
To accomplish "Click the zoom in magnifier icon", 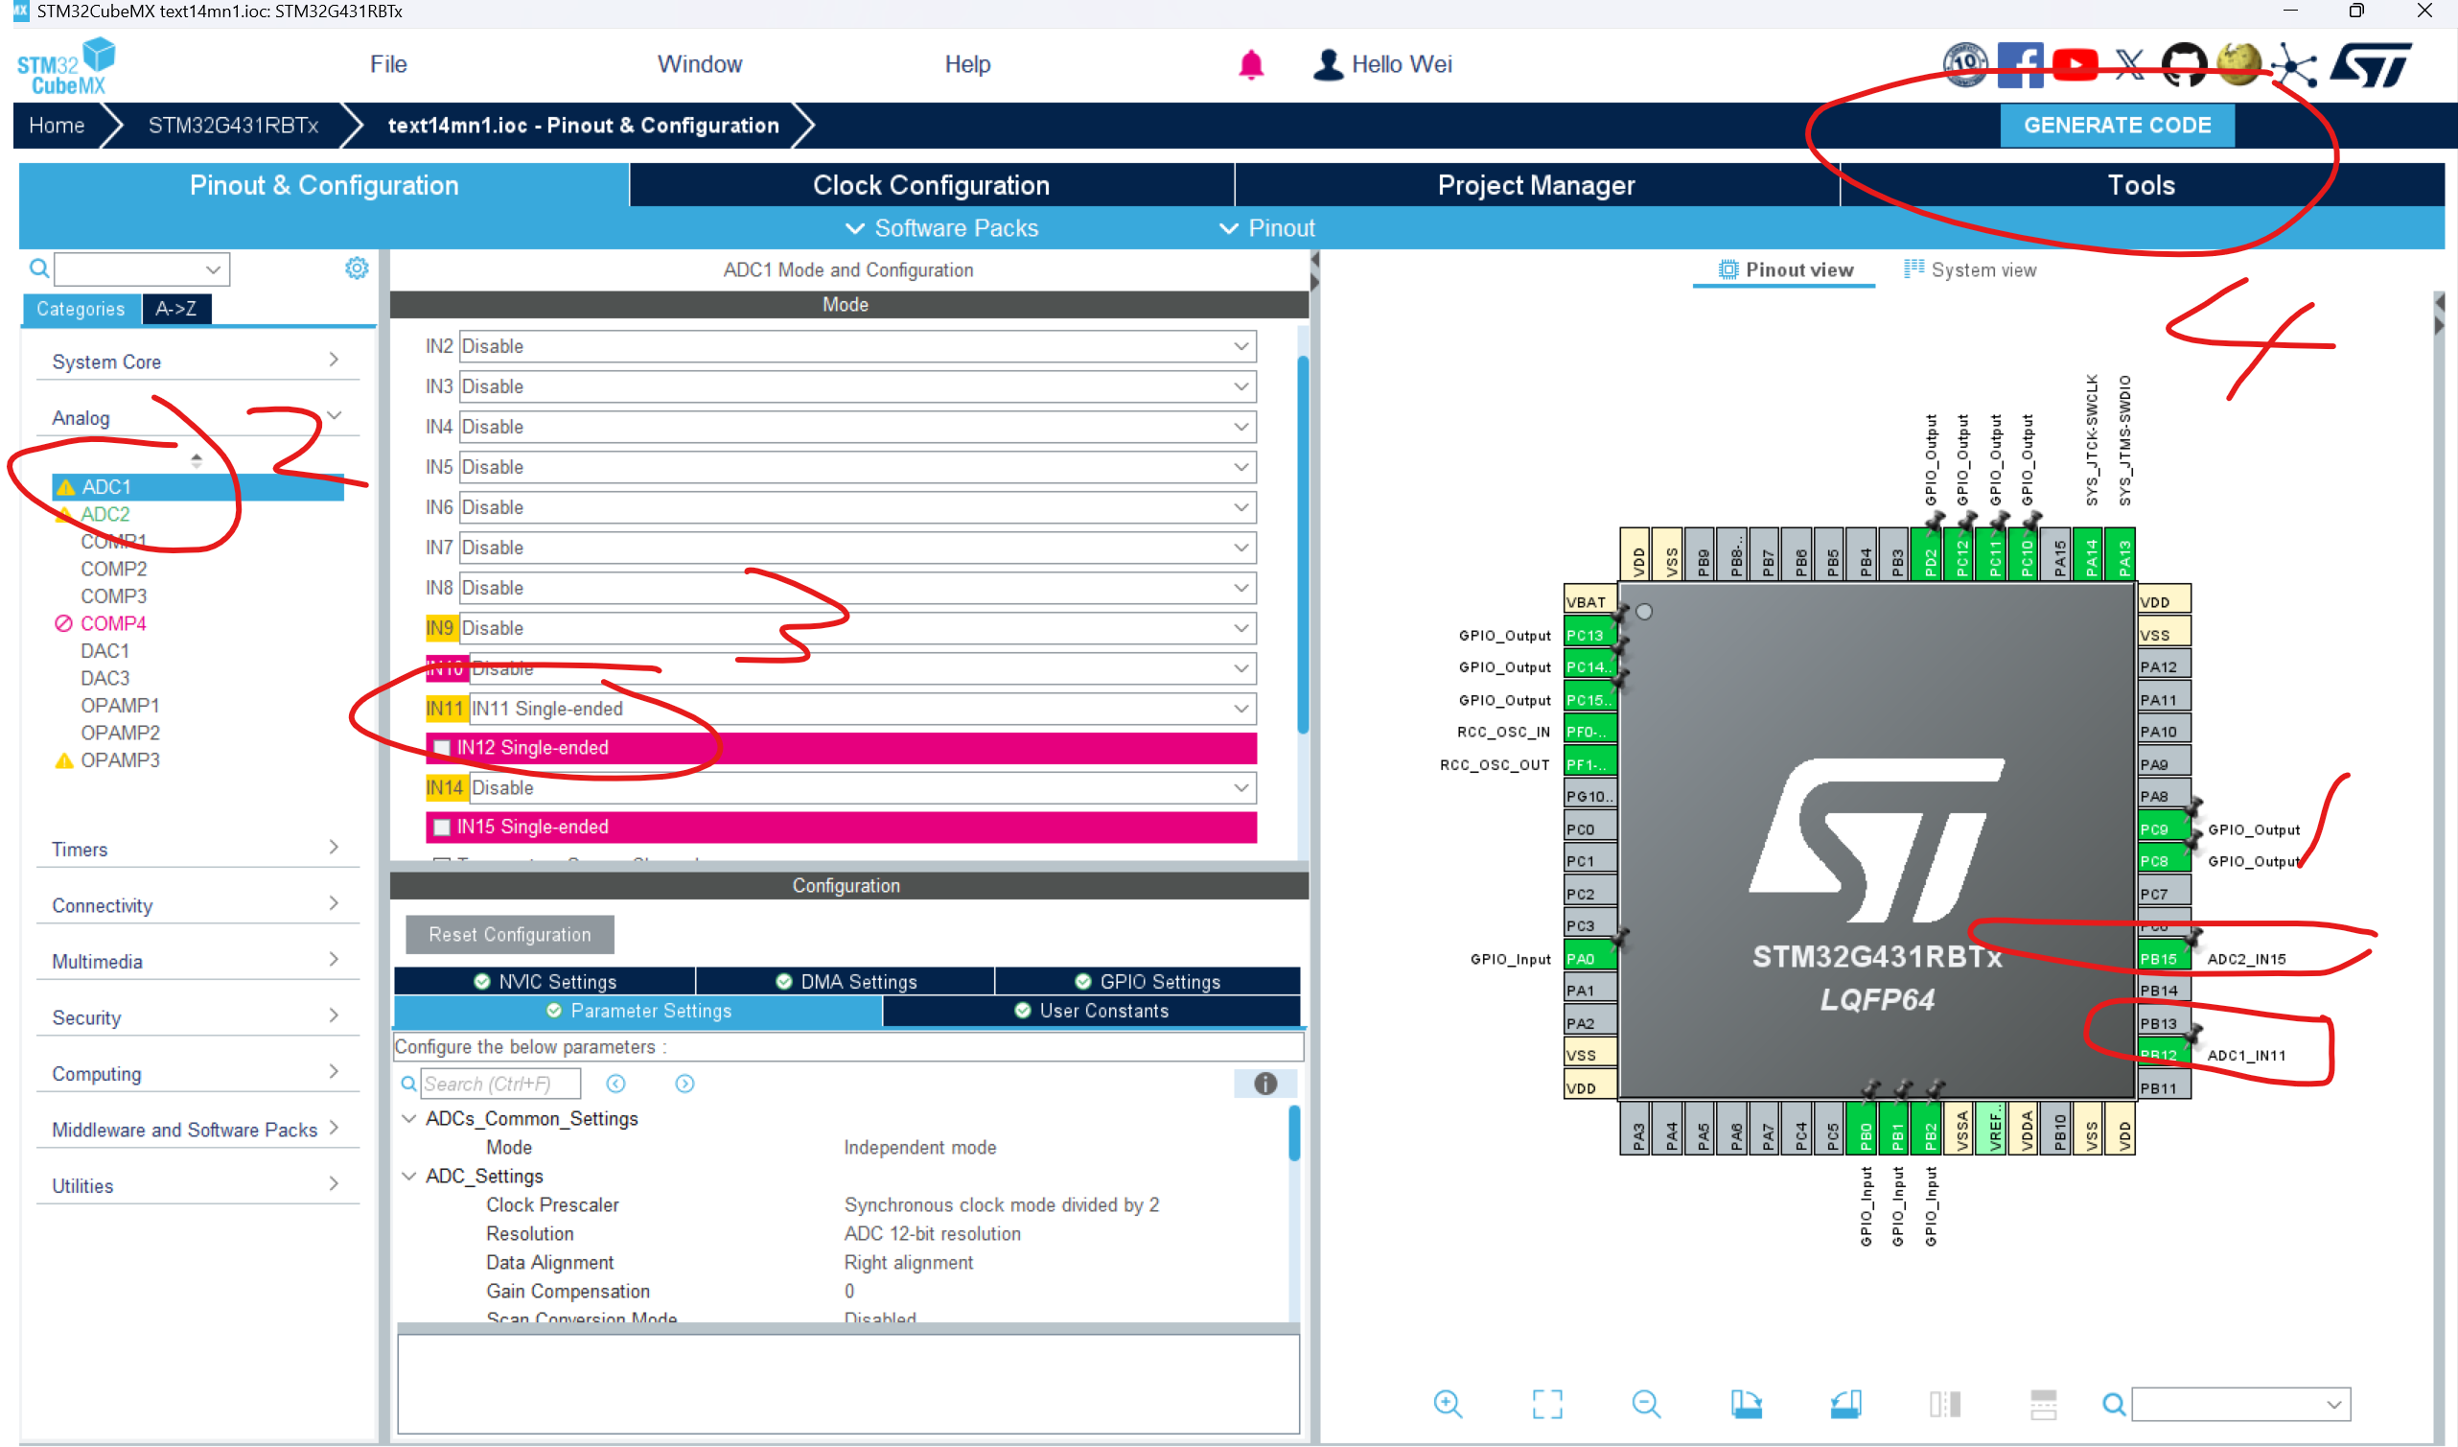I will coord(1448,1404).
